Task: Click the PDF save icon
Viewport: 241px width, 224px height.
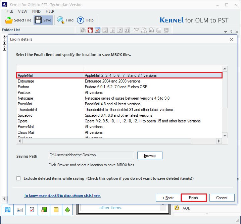Action: 166,30
